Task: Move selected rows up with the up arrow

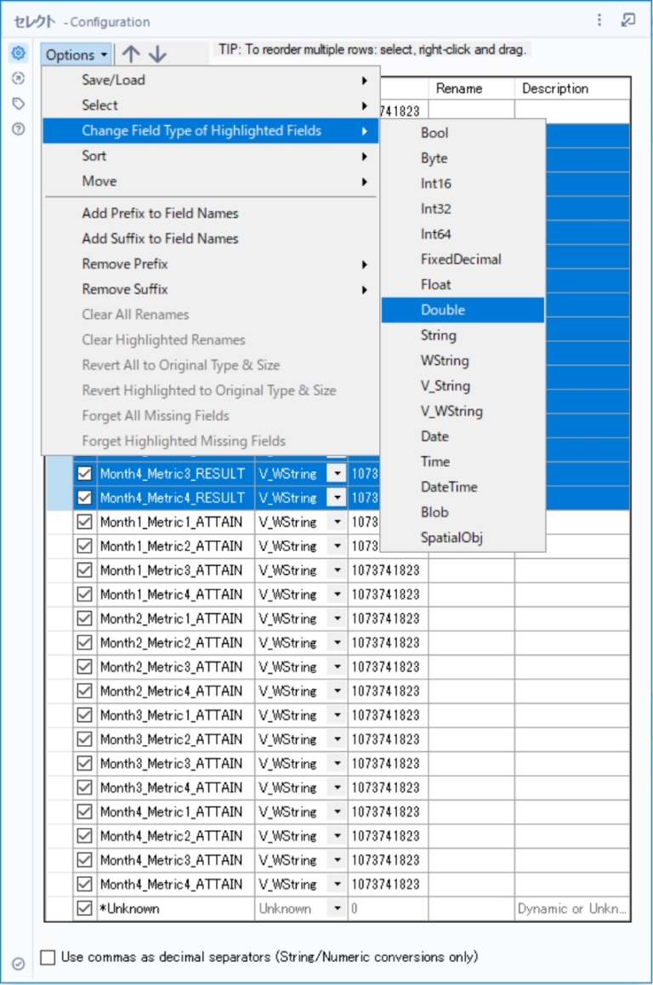Action: click(x=131, y=54)
